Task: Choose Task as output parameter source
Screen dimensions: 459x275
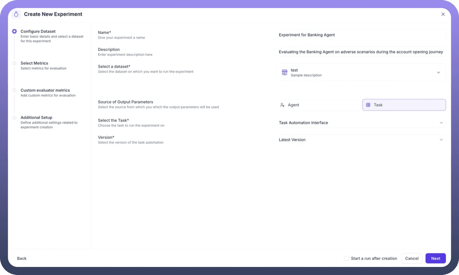Action: coord(404,105)
